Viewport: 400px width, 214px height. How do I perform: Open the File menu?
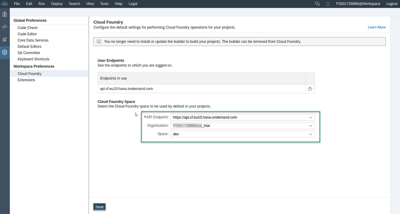click(x=17, y=4)
